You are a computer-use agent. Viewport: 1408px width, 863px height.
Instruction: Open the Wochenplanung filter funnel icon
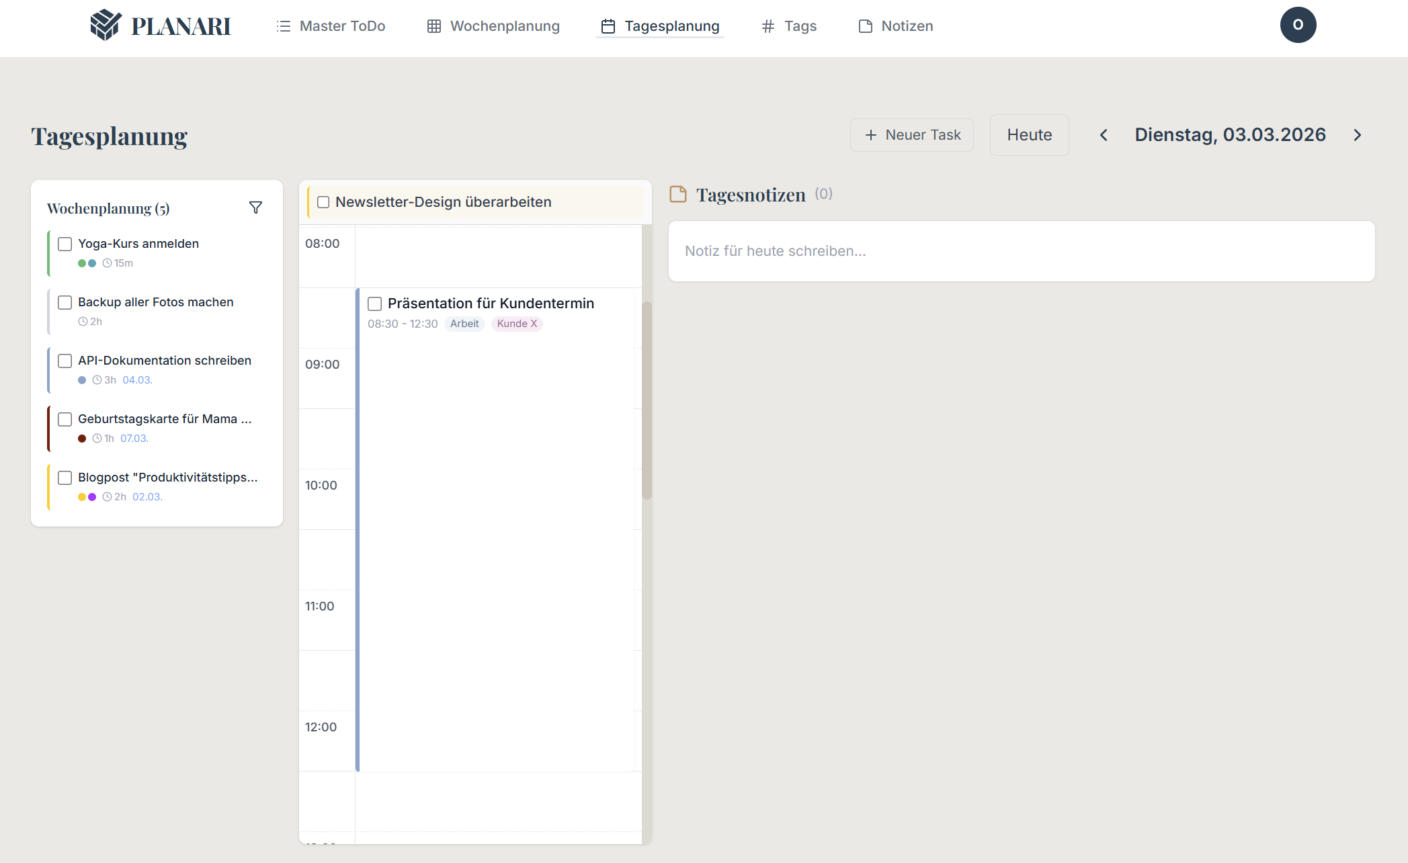click(x=255, y=208)
